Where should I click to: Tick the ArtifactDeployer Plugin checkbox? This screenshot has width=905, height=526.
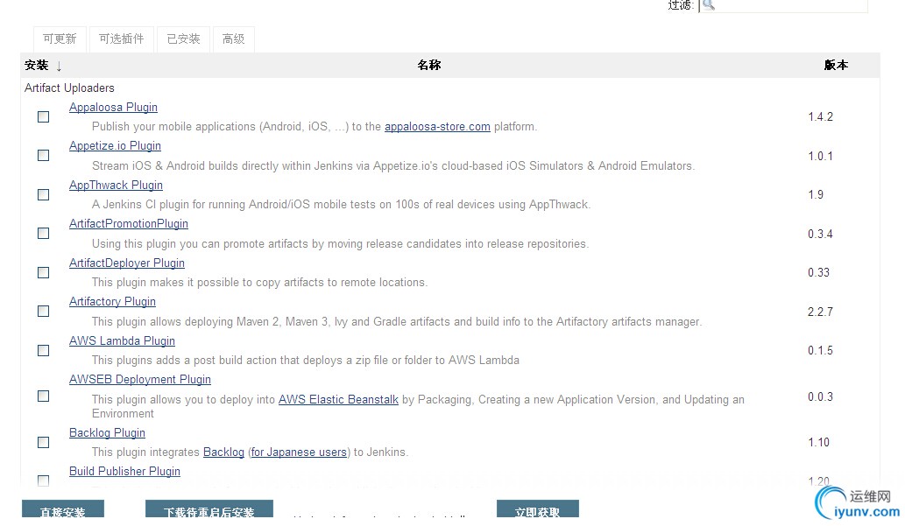click(43, 273)
